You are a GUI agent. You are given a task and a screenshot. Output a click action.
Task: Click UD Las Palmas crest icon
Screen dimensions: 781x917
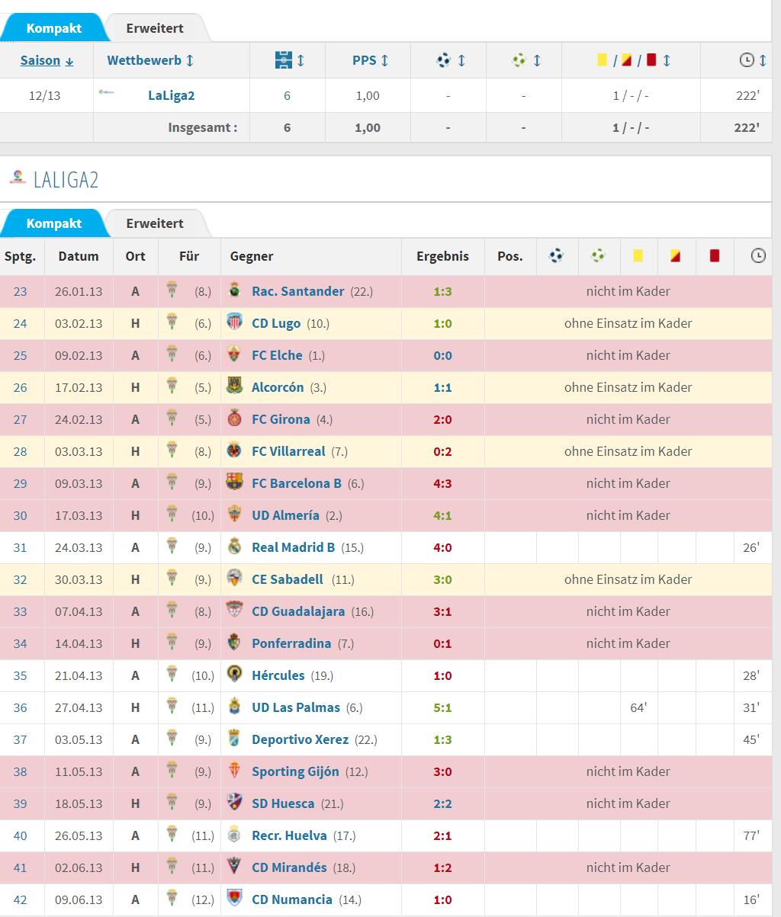tap(235, 707)
